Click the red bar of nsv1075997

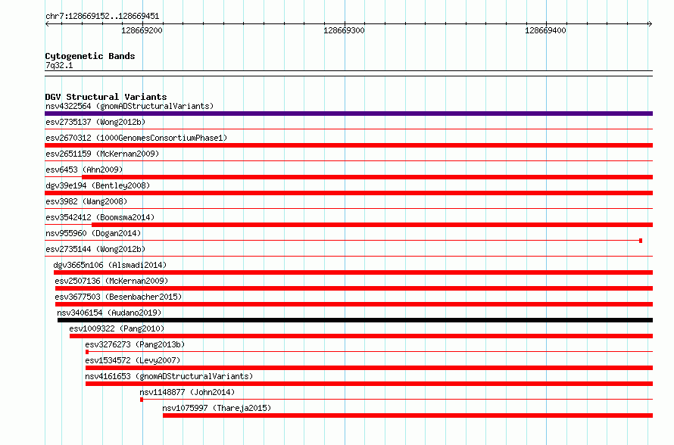click(x=408, y=415)
